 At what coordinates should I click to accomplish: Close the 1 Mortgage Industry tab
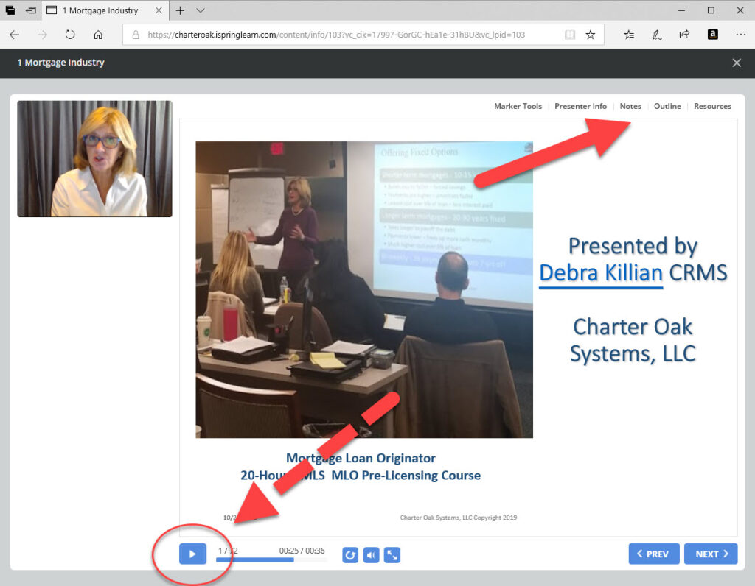[x=159, y=10]
